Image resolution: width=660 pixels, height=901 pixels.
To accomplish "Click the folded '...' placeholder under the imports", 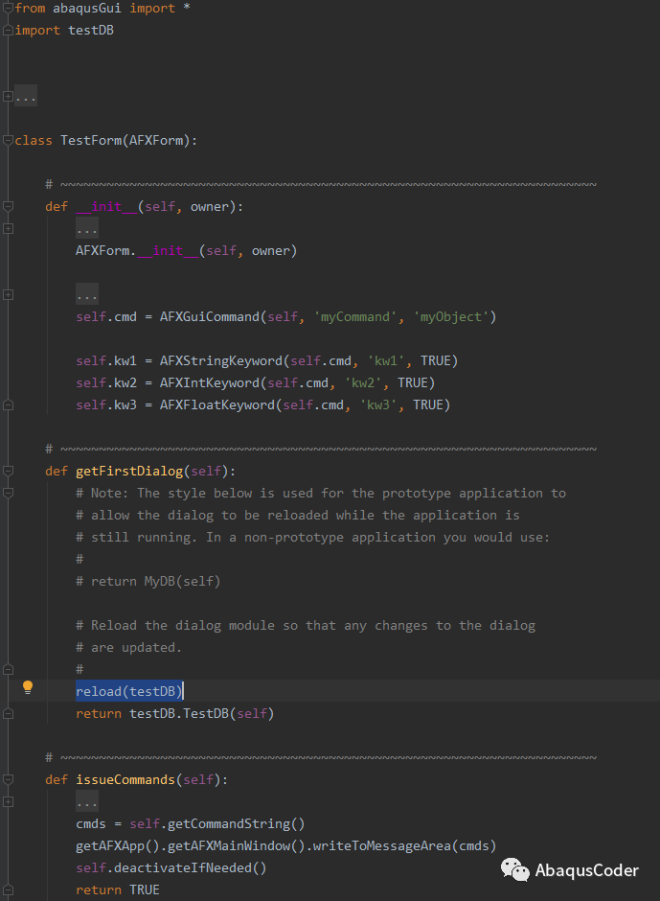I will pyautogui.click(x=26, y=96).
